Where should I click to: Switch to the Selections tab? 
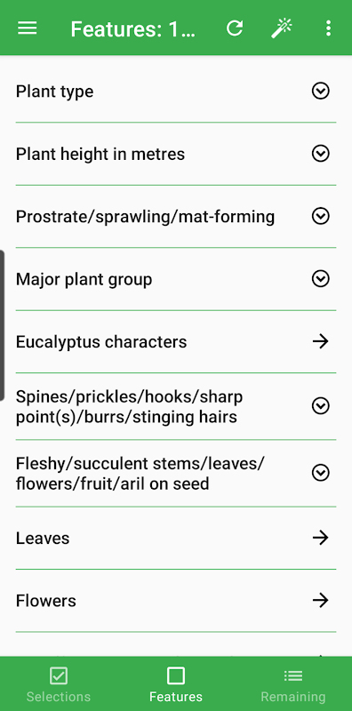(59, 683)
